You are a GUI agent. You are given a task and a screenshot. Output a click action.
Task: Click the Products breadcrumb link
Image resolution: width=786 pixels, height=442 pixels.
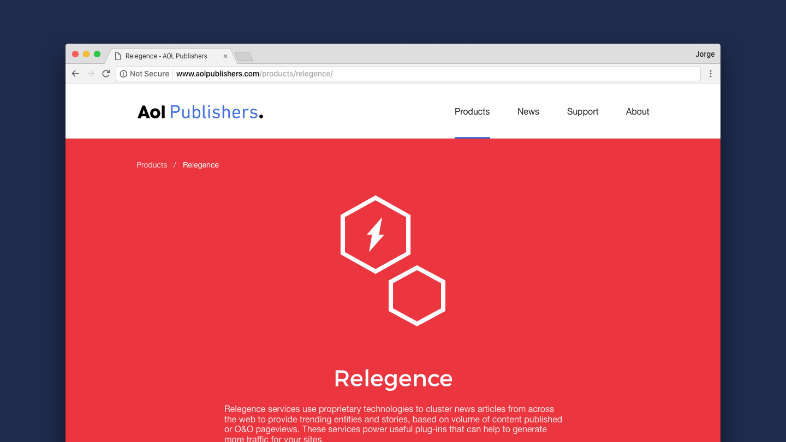click(152, 165)
